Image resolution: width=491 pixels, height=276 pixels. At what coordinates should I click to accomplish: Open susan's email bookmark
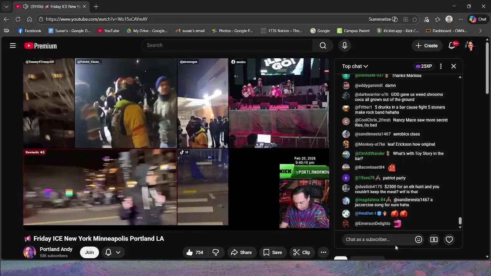click(190, 31)
